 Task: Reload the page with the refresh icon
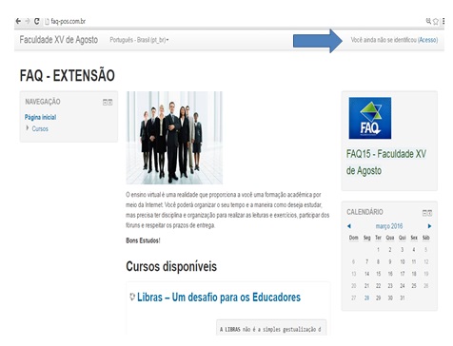point(37,21)
